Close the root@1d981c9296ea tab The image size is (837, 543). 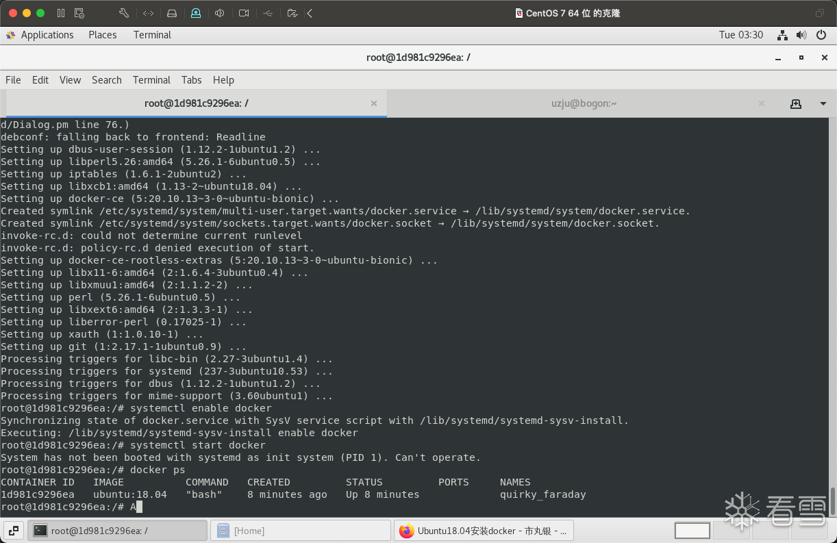[x=374, y=103]
